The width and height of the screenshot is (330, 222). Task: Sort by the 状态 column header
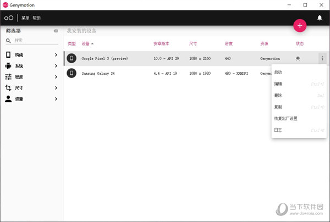tap(300, 44)
